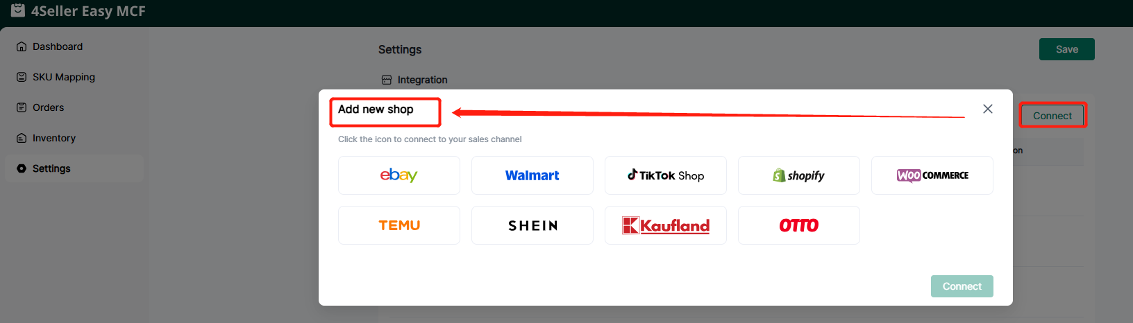
Task: Choose the Kaufland channel logo
Action: [x=665, y=225]
